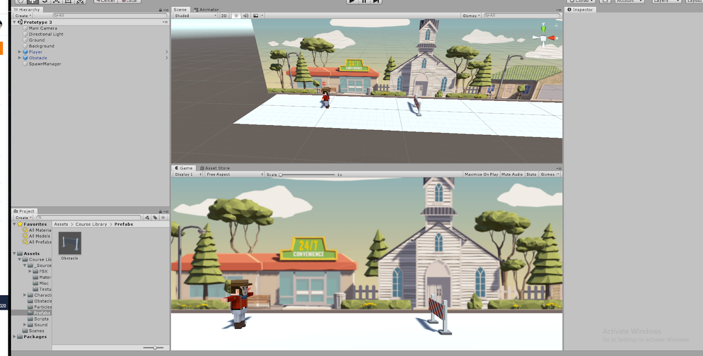Switch to the Game tab
This screenshot has height=356, width=703.
click(x=184, y=168)
